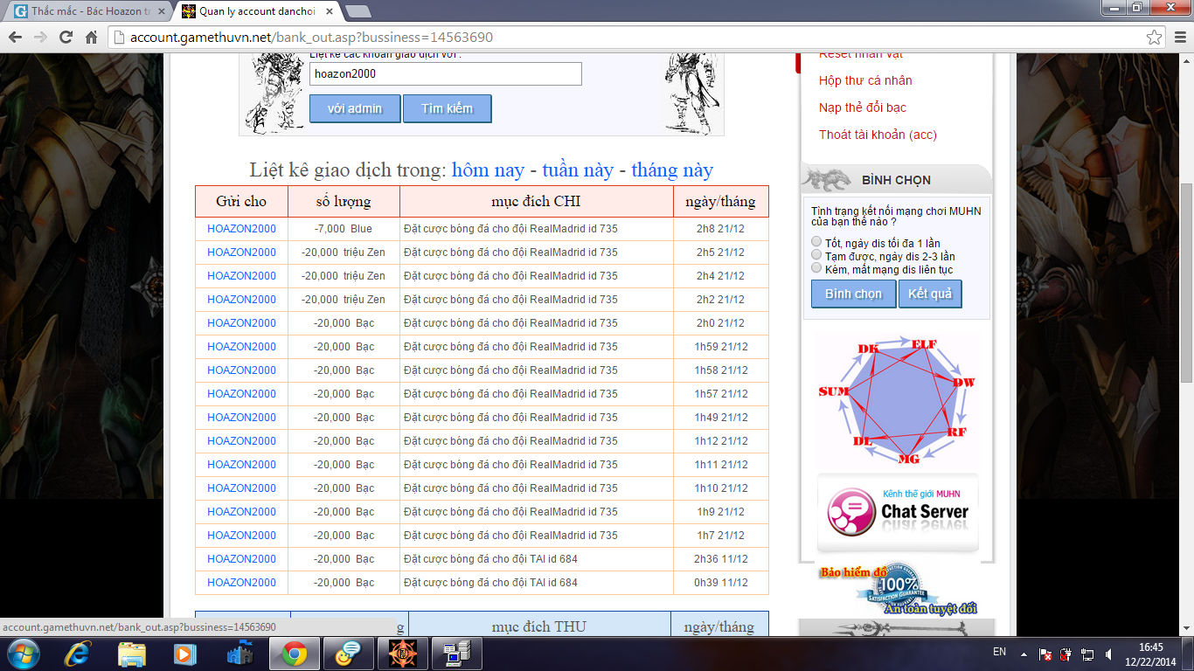This screenshot has height=671, width=1194.
Task: Open HOAZON2000 link in the 2h8 21/12 row
Action: point(241,229)
